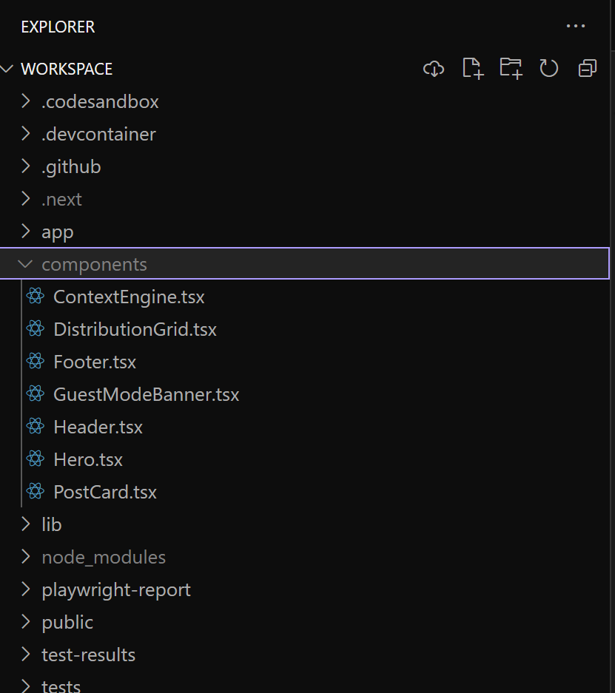Open the Explorer more actions menu
The height and width of the screenshot is (693, 615).
[575, 27]
